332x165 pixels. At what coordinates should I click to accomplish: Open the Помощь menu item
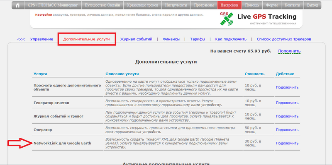click(x=251, y=5)
